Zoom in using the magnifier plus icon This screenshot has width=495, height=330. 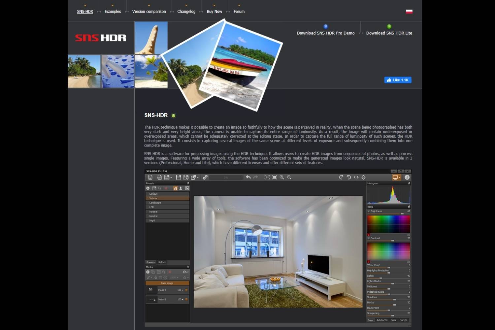(x=281, y=177)
